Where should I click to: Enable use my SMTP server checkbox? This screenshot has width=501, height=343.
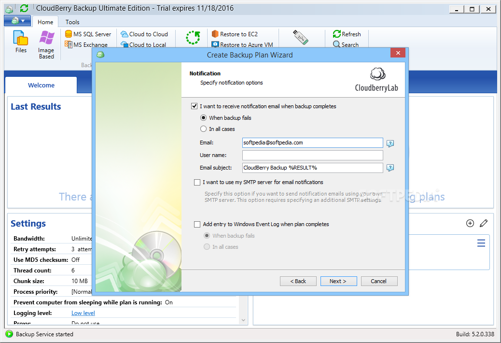197,182
